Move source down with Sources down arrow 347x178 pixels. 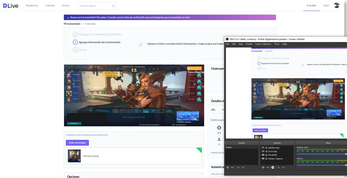point(283,167)
